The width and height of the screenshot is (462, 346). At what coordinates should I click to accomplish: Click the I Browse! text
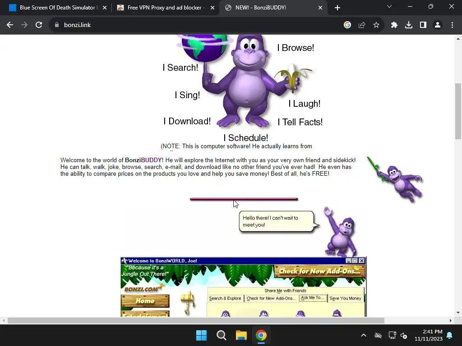click(296, 48)
